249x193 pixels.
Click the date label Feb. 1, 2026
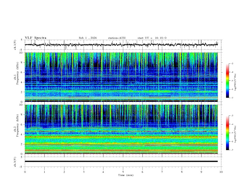click(x=88, y=38)
